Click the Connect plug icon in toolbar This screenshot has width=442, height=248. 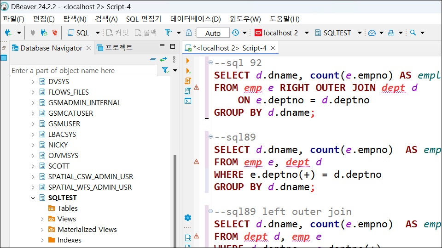(x=33, y=33)
